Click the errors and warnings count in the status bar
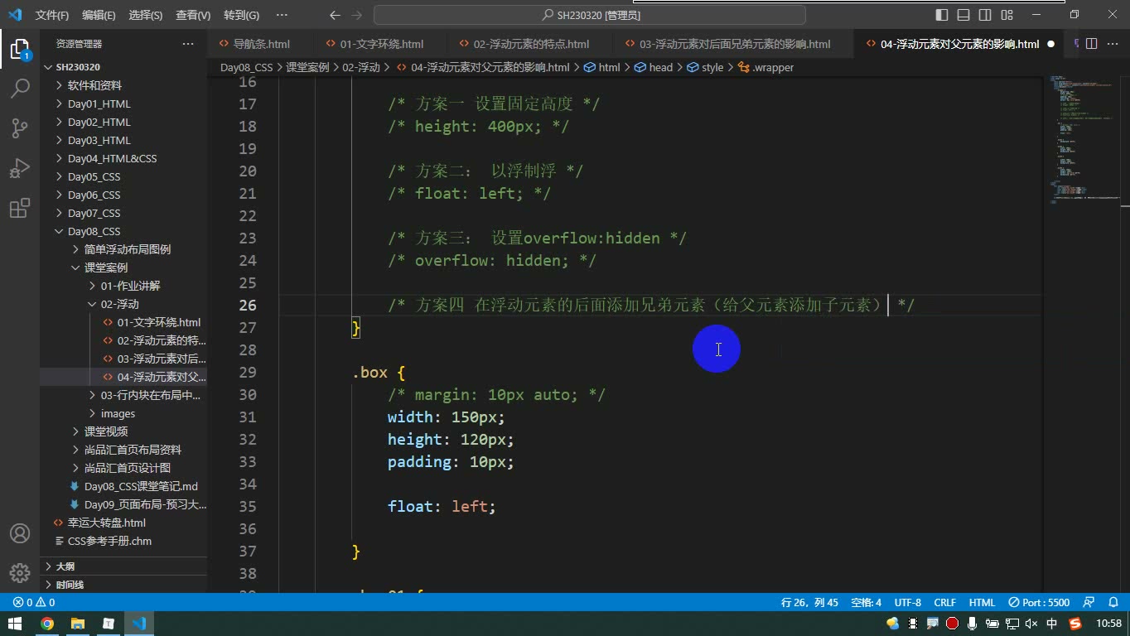The width and height of the screenshot is (1130, 636). coord(34,603)
